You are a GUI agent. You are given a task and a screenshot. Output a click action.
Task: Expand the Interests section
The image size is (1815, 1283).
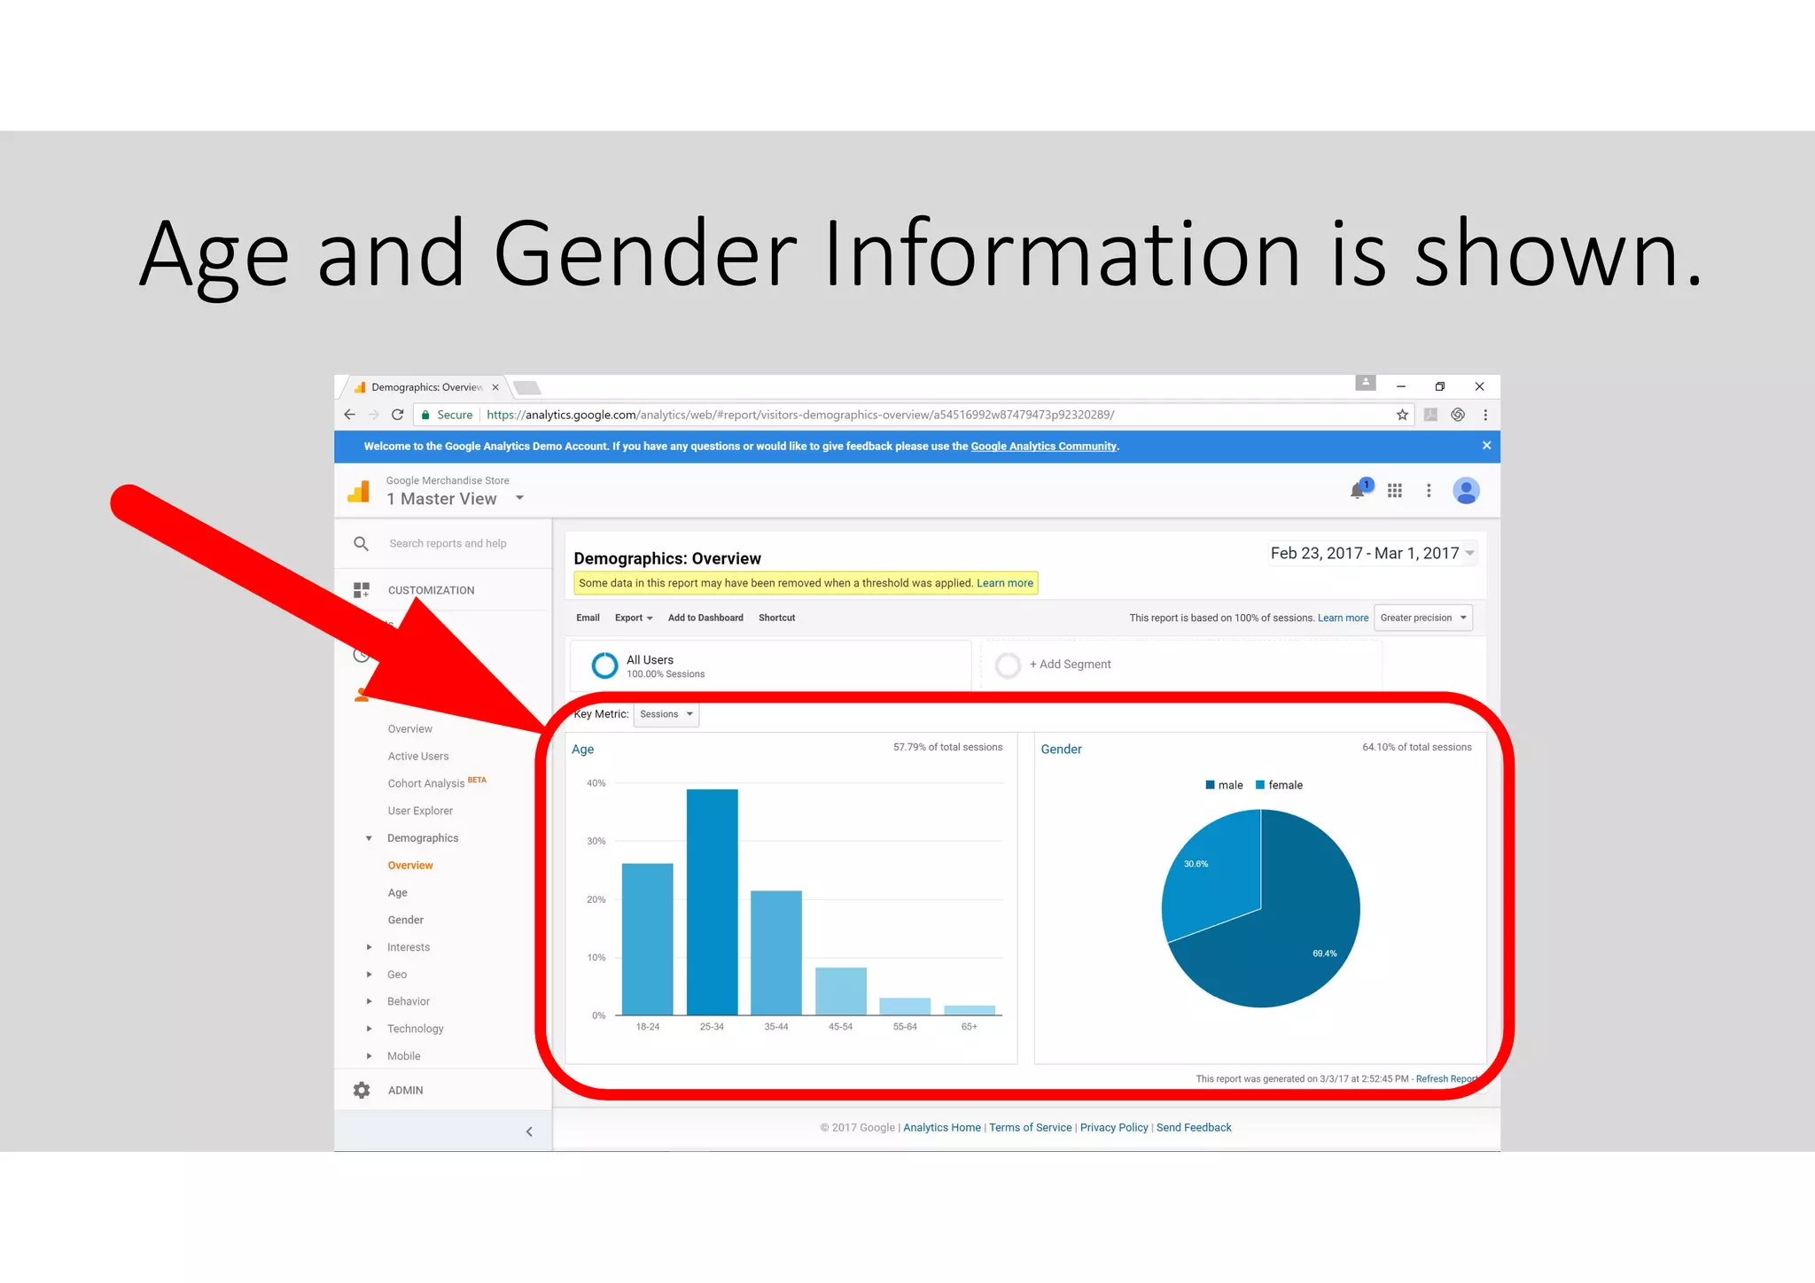pyautogui.click(x=369, y=947)
